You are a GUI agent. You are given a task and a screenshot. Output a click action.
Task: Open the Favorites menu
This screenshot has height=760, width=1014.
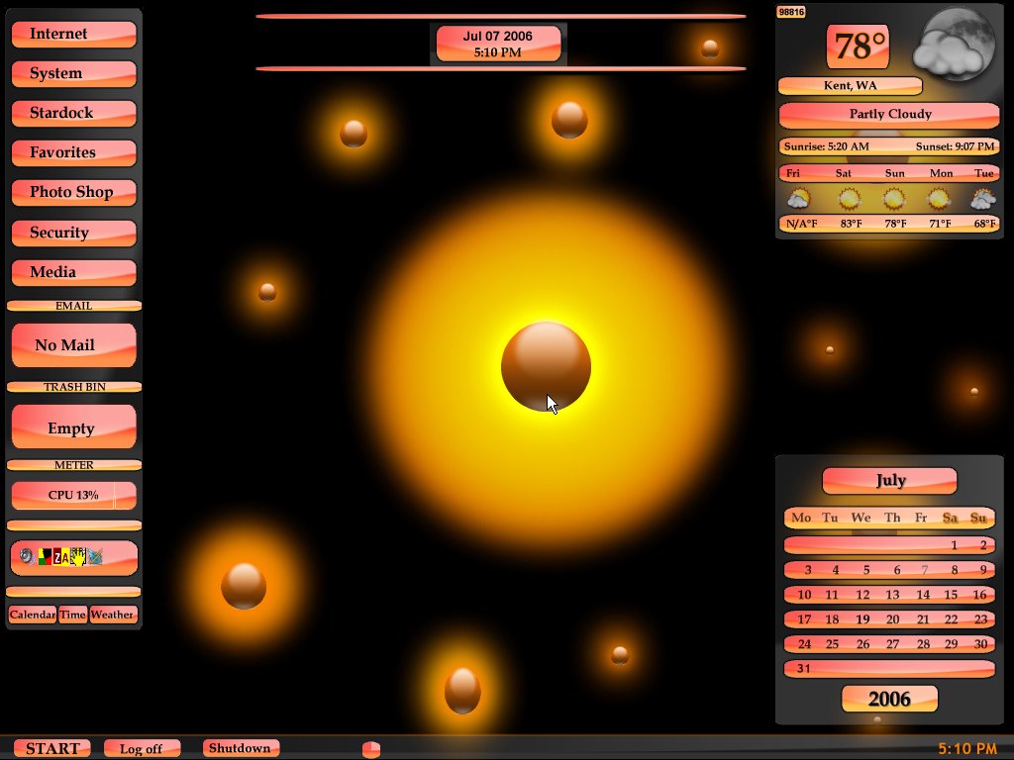(73, 152)
